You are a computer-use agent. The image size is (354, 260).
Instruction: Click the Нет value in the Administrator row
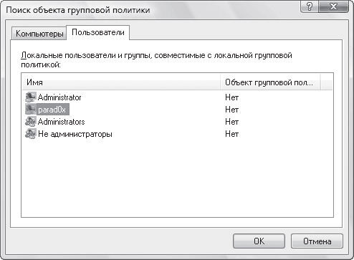tap(231, 97)
